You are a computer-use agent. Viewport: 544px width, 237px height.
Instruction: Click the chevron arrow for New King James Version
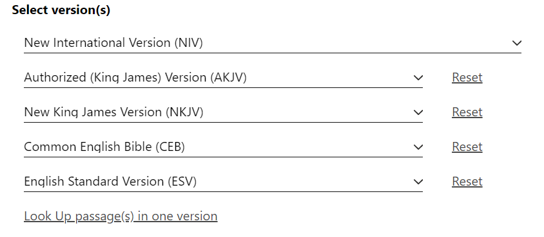tap(418, 112)
